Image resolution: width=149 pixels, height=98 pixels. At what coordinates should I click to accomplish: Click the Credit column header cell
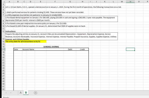pos(82,49)
